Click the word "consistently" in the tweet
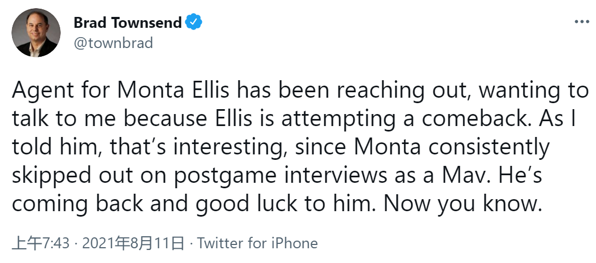This screenshot has height=263, width=596. 489,148
